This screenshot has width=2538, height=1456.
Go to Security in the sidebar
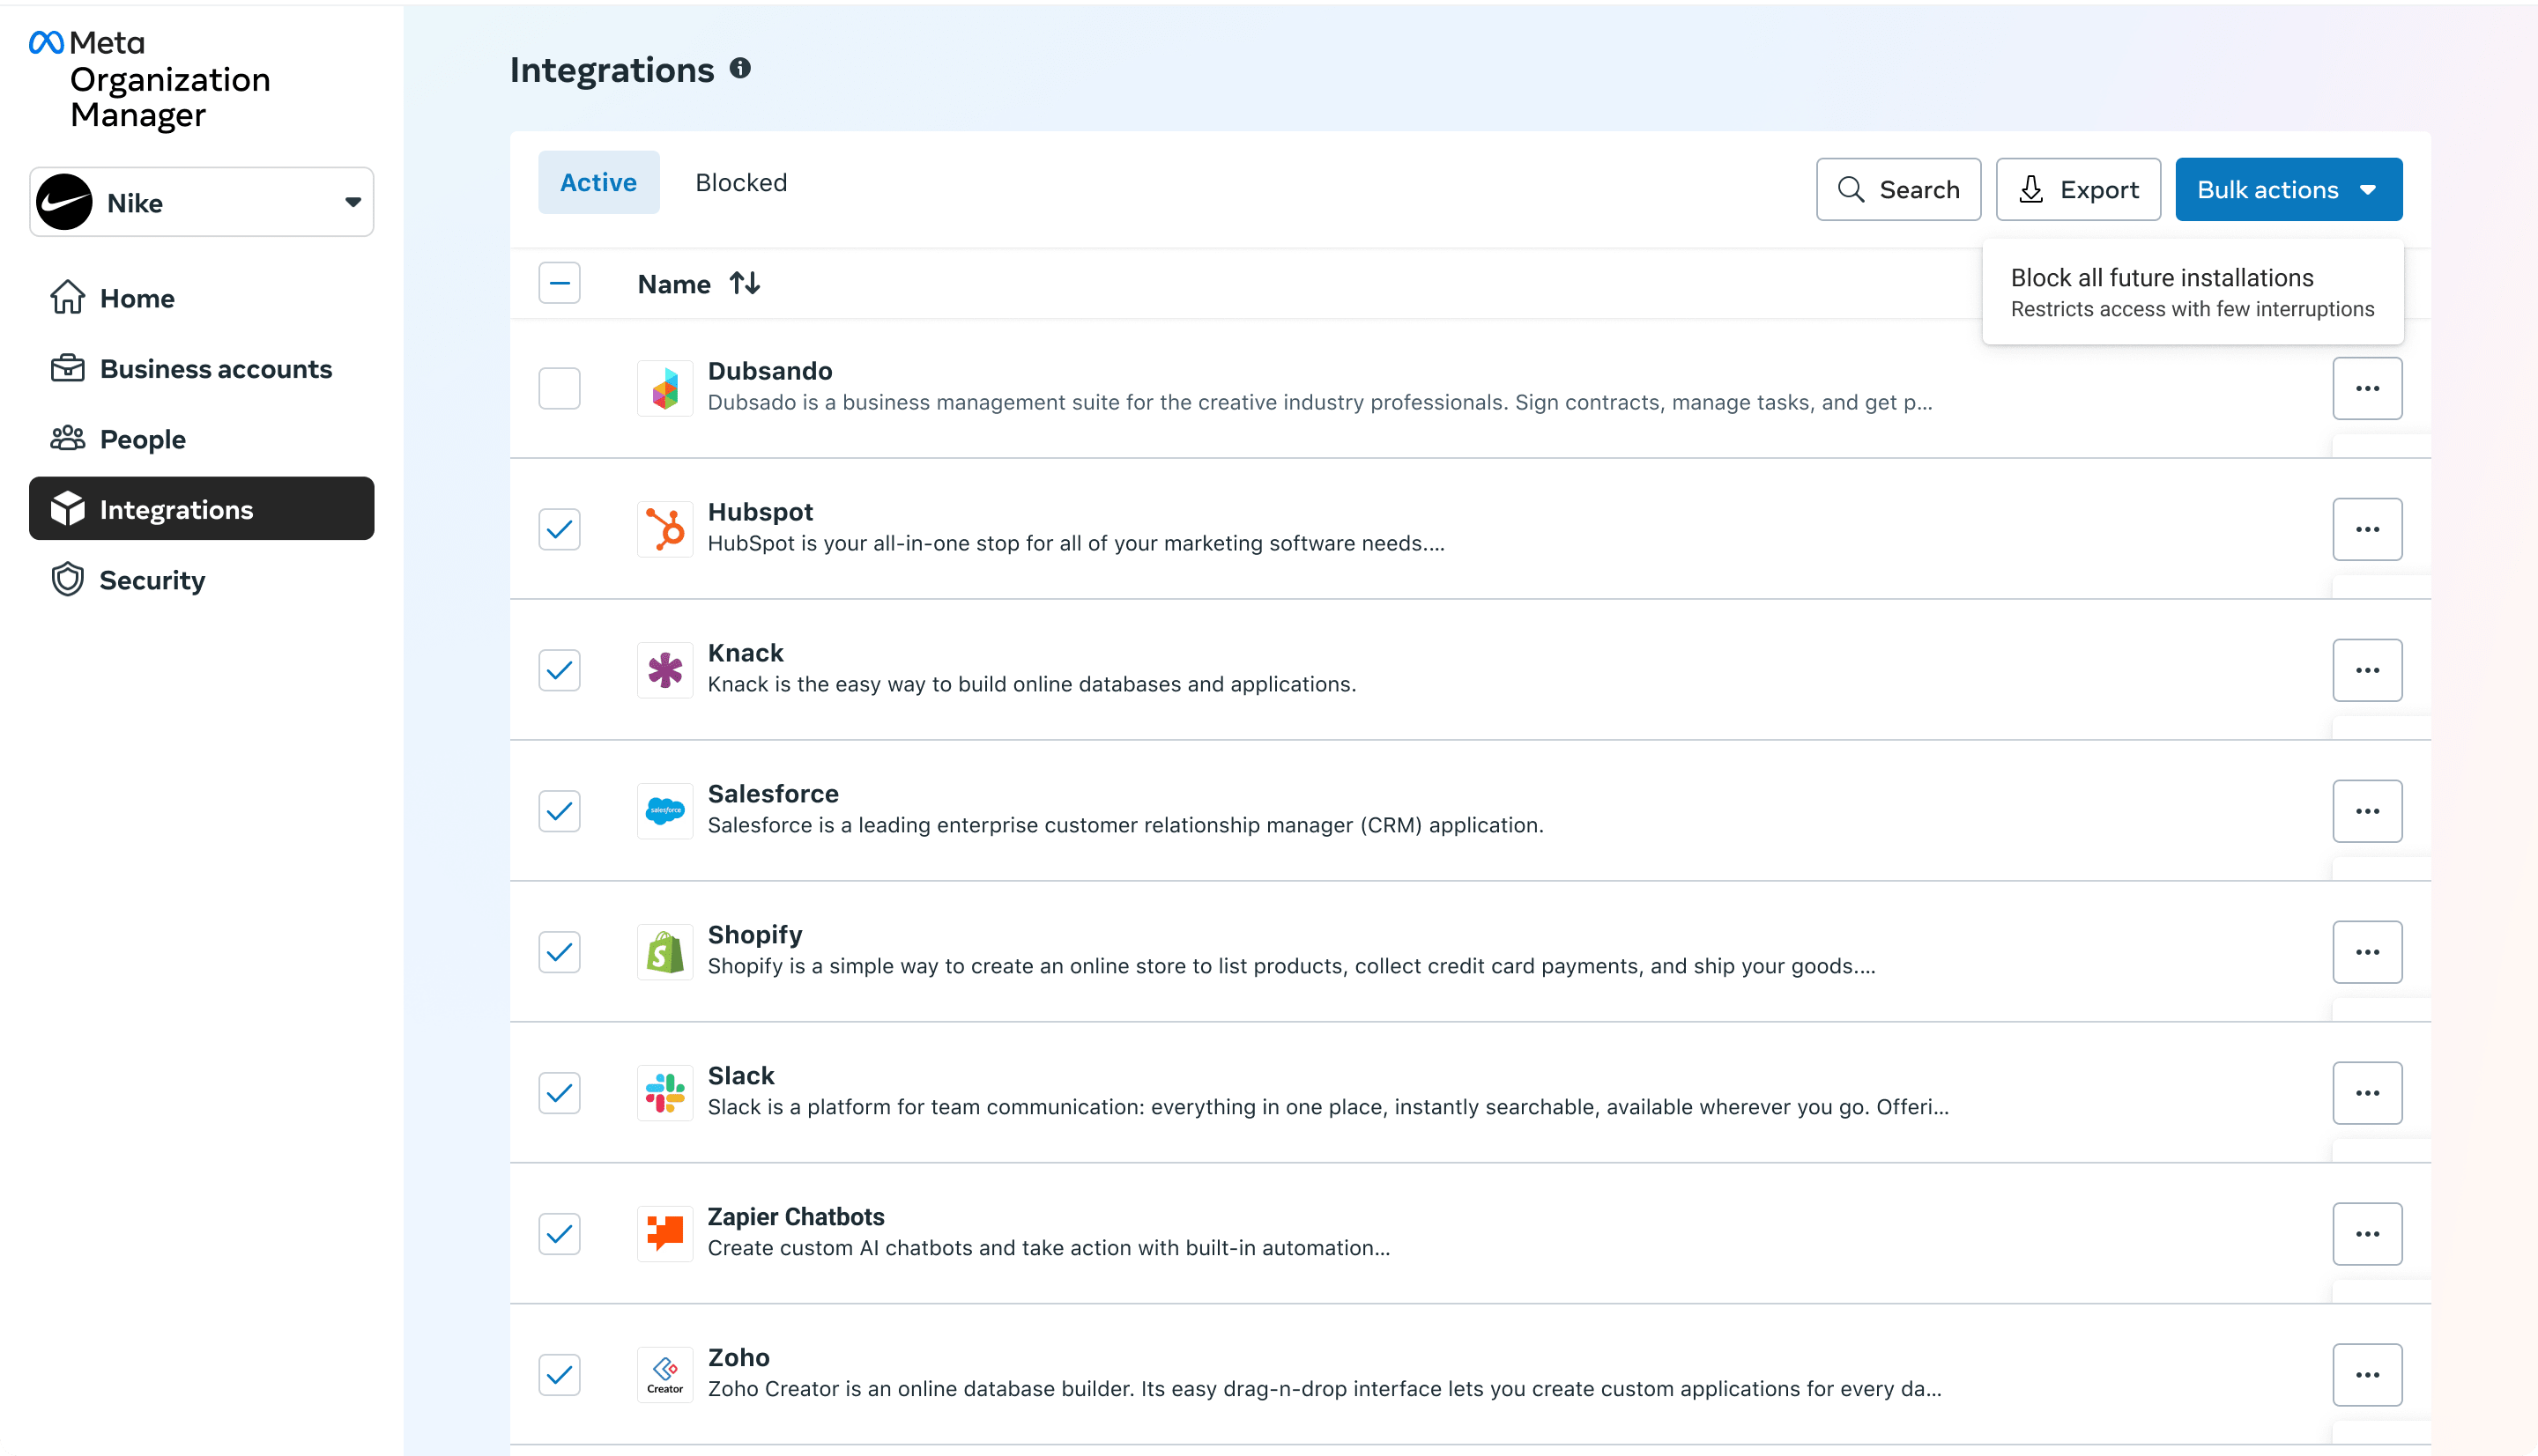click(x=152, y=580)
